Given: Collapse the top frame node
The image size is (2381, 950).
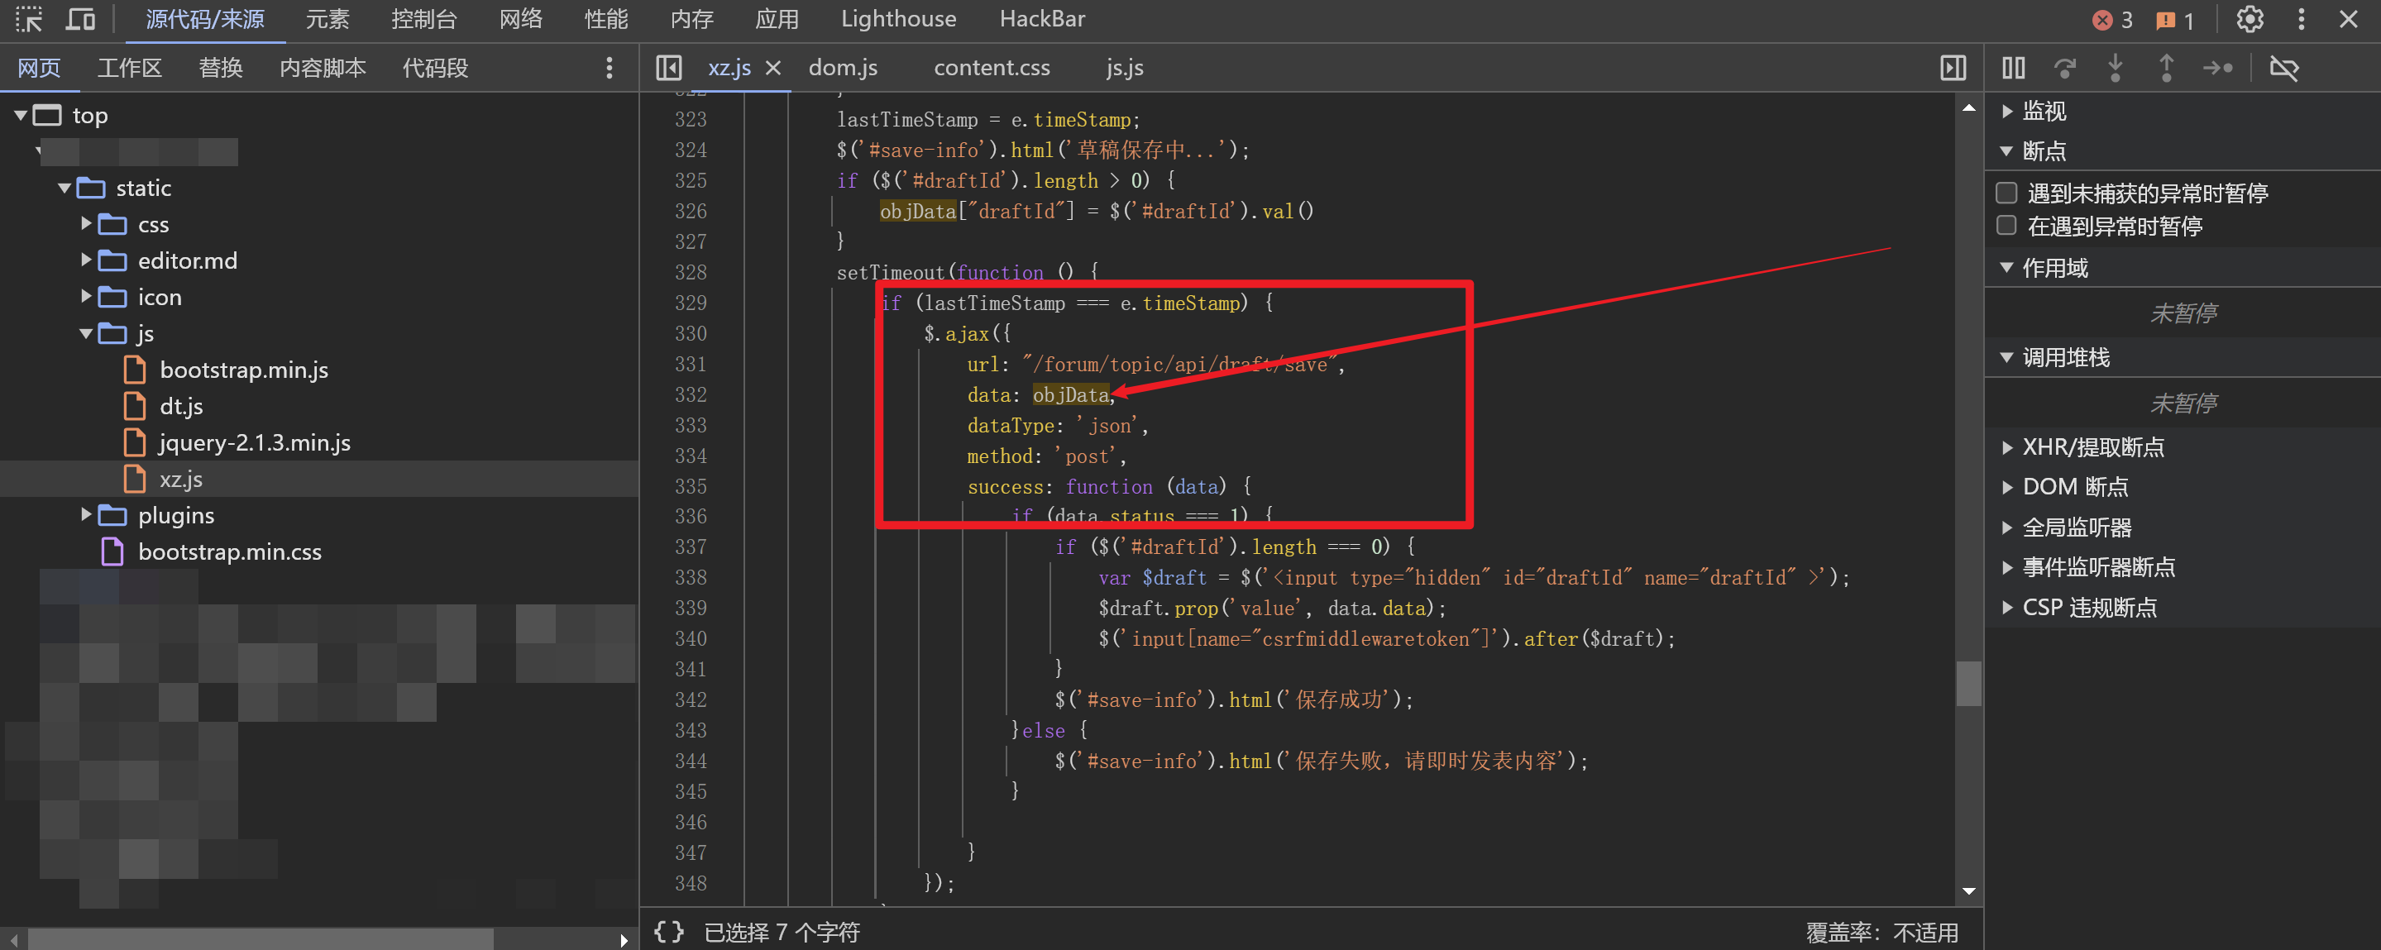Looking at the screenshot, I should coord(21,116).
